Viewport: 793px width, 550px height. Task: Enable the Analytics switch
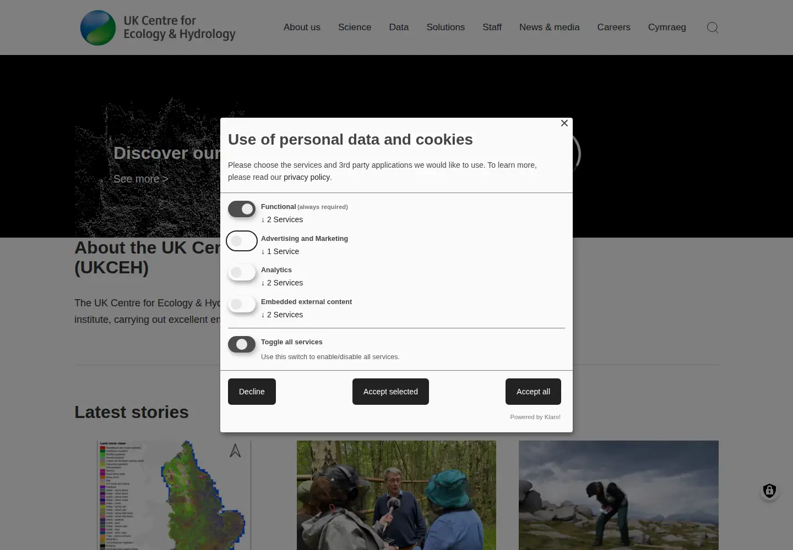click(x=242, y=272)
